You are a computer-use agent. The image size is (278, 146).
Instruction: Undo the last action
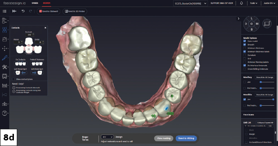coord(23,11)
